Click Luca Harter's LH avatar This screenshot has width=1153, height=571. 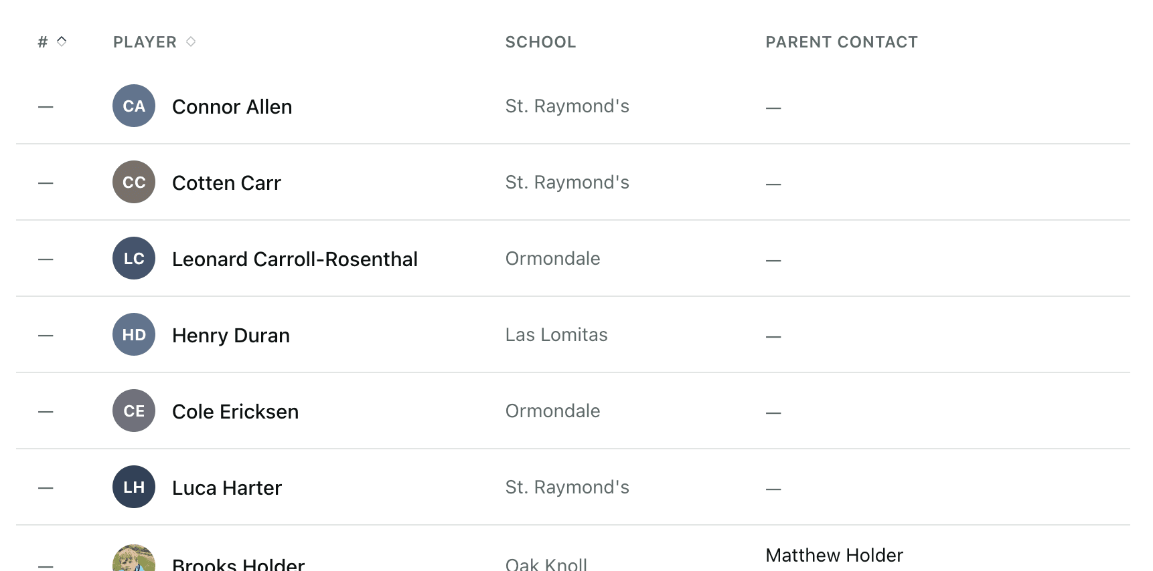click(134, 487)
